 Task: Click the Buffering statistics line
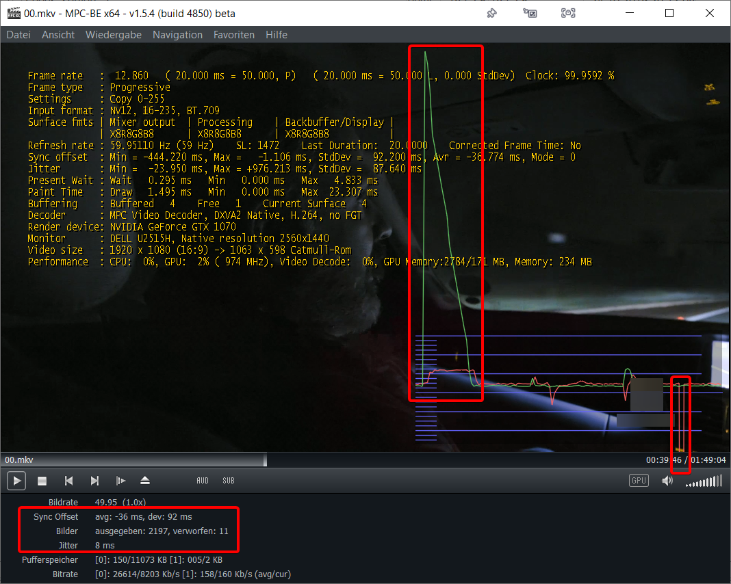point(197,204)
